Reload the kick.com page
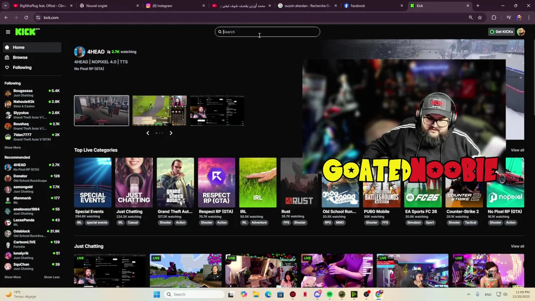 pyautogui.click(x=26, y=18)
